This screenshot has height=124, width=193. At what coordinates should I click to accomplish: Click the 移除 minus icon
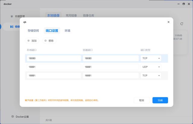click(x=46, y=41)
